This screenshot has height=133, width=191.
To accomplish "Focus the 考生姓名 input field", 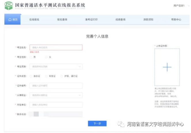I will (56, 47).
